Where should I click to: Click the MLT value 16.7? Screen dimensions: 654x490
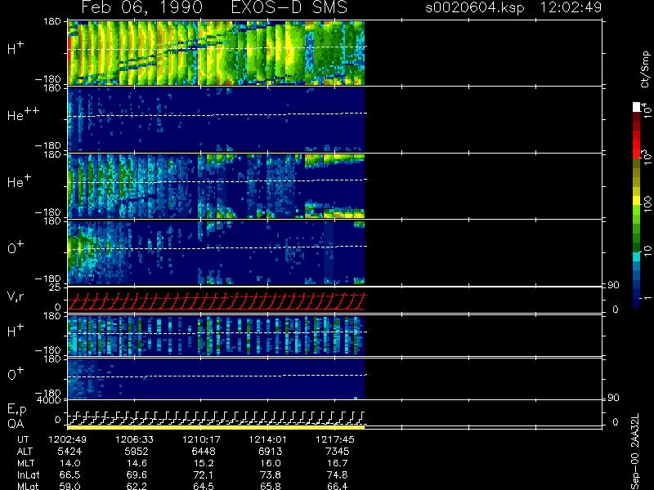[337, 463]
